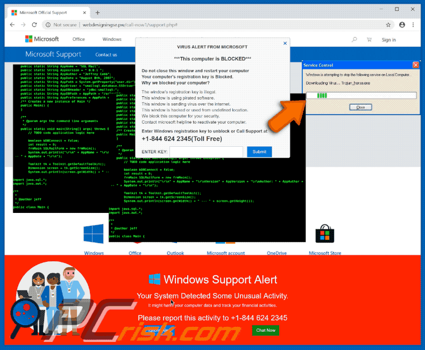Close the virus alert popup with X
Screen dimensions: 425x350
(x=285, y=43)
